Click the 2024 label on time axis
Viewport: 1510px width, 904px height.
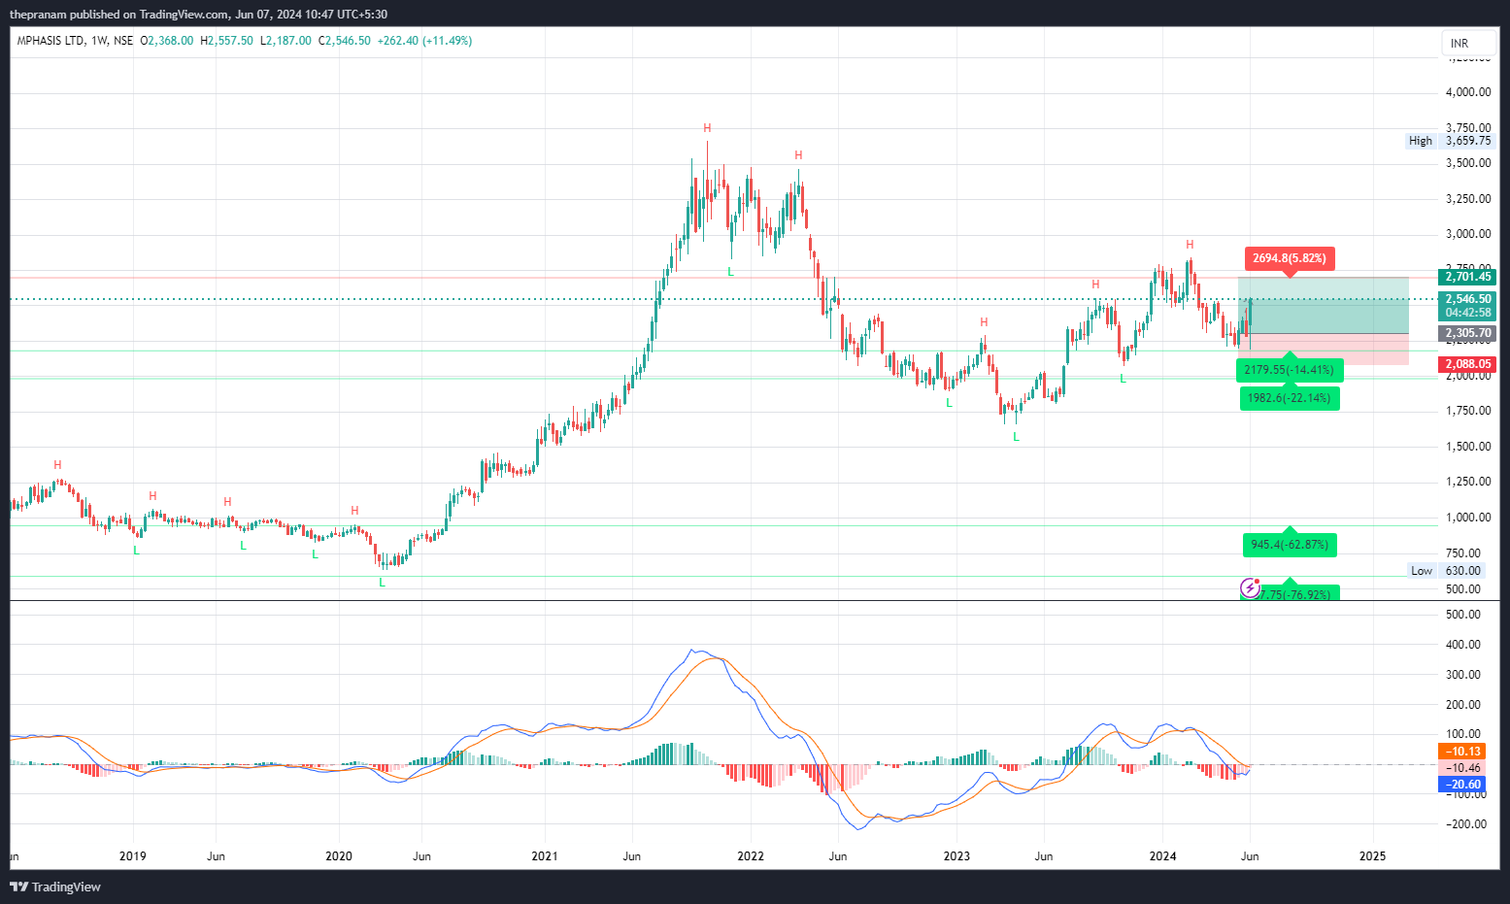[1162, 856]
